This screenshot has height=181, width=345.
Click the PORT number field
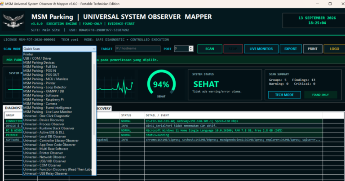point(181,49)
